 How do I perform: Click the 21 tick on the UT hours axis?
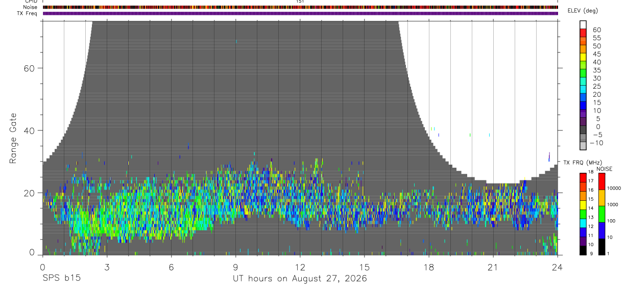[x=493, y=266]
